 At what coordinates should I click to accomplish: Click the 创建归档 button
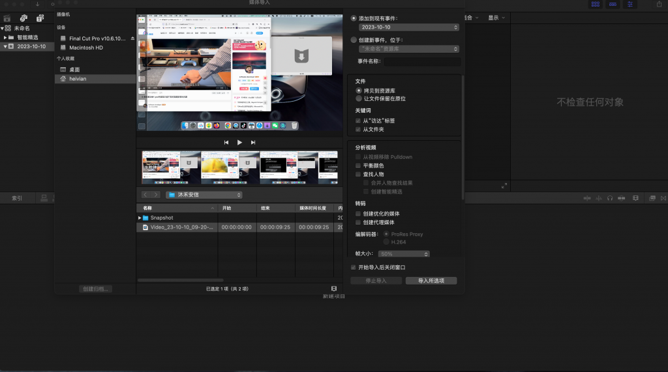(95, 289)
